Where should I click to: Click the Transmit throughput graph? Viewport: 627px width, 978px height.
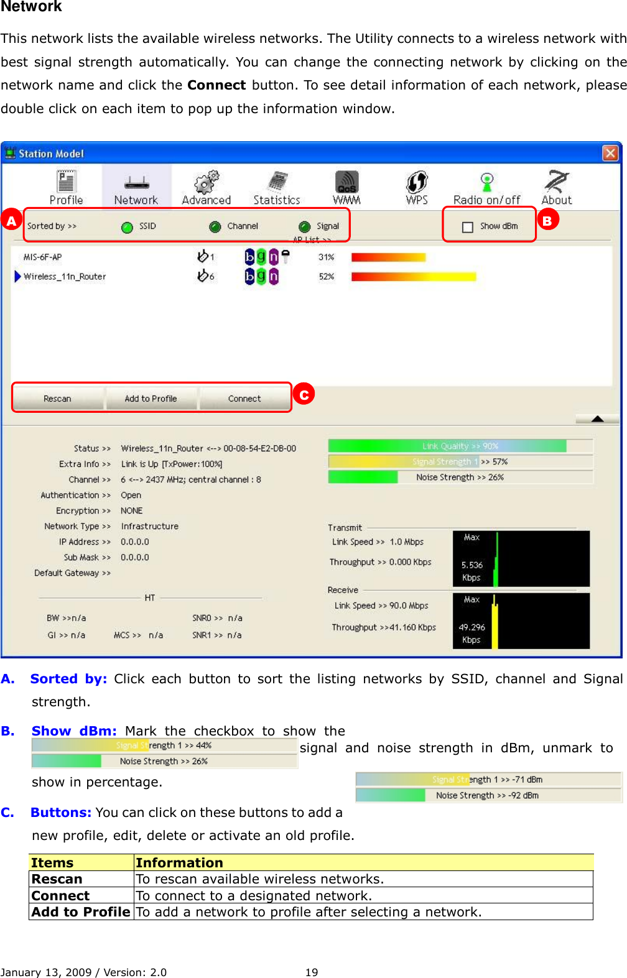coord(521,558)
